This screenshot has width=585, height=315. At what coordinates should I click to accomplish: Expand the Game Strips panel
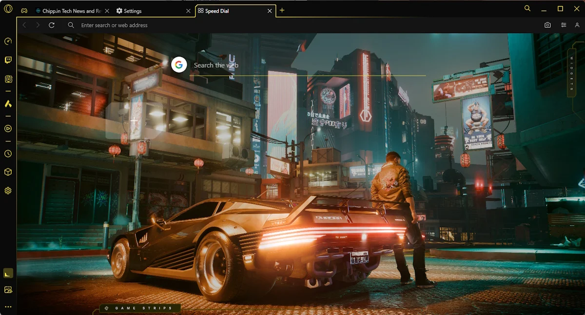point(140,308)
